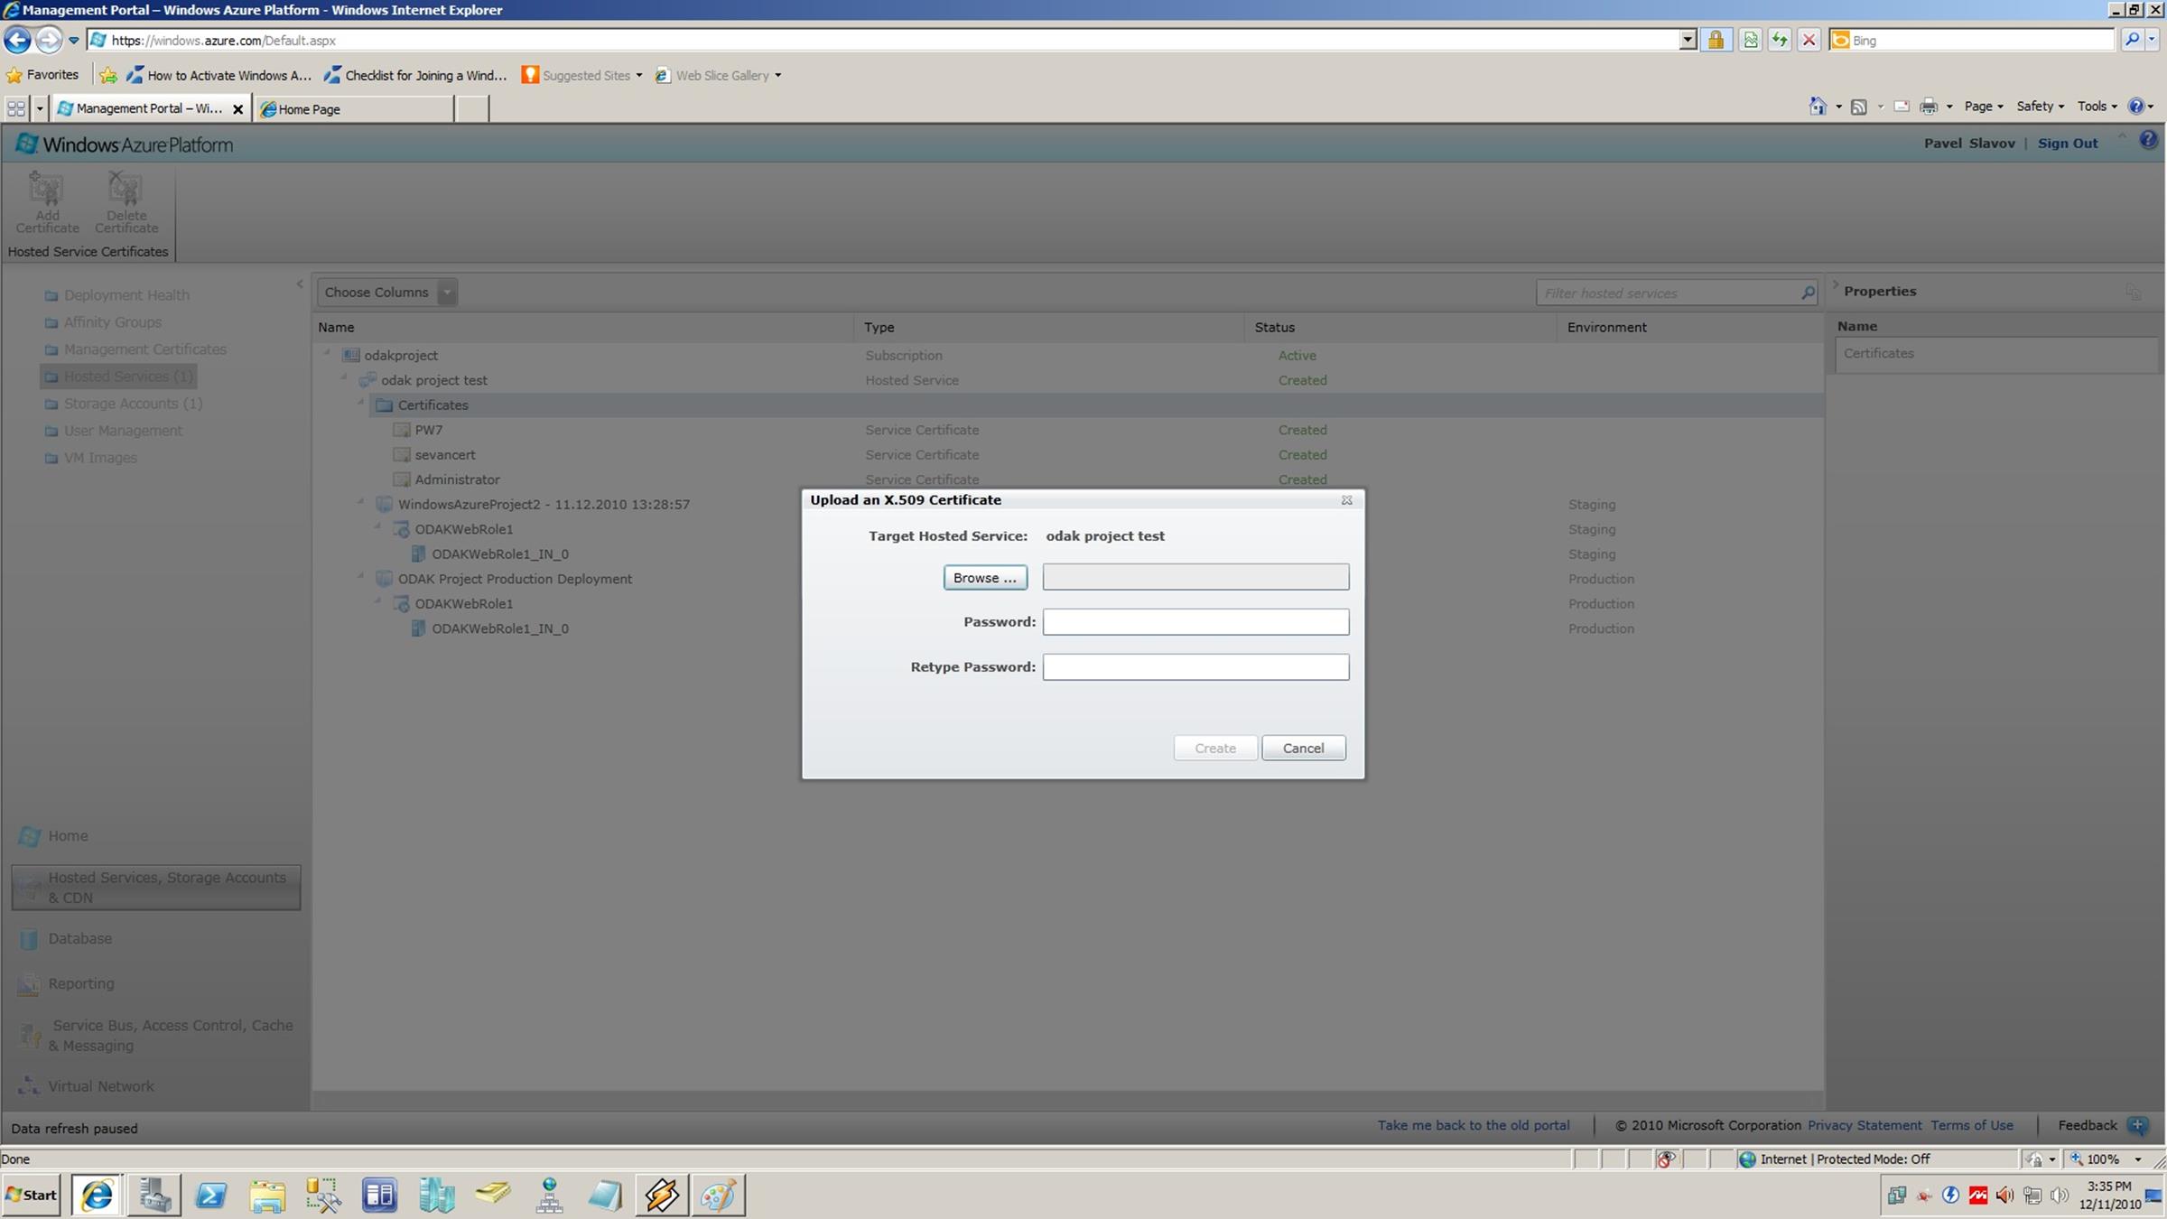2167x1219 pixels.
Task: Click the portal help question icon
Action: pyautogui.click(x=2148, y=140)
